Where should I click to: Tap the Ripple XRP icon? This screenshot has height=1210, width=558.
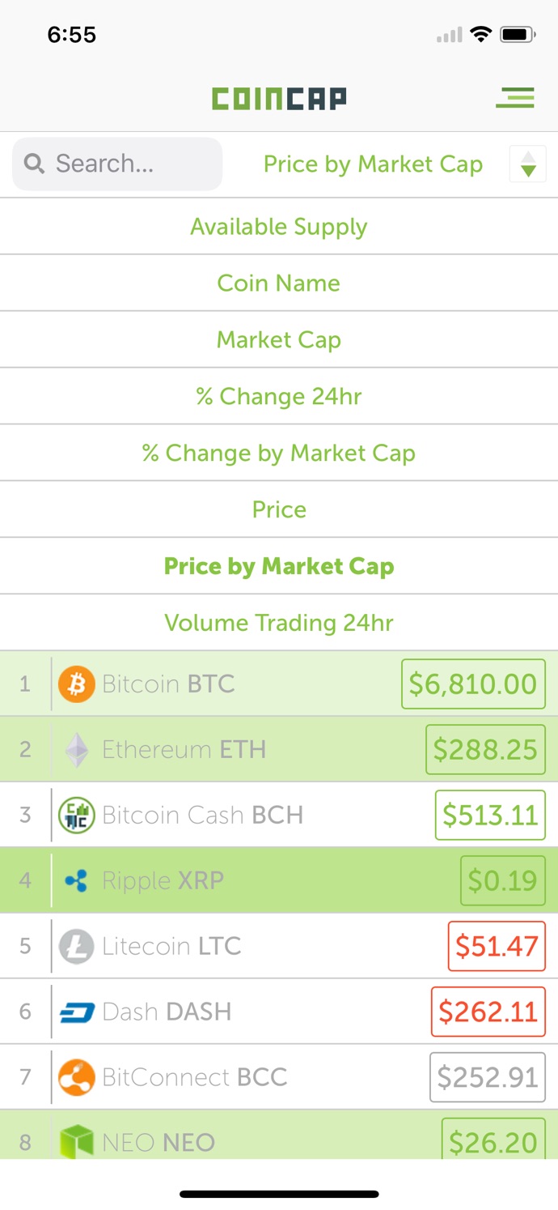click(77, 881)
